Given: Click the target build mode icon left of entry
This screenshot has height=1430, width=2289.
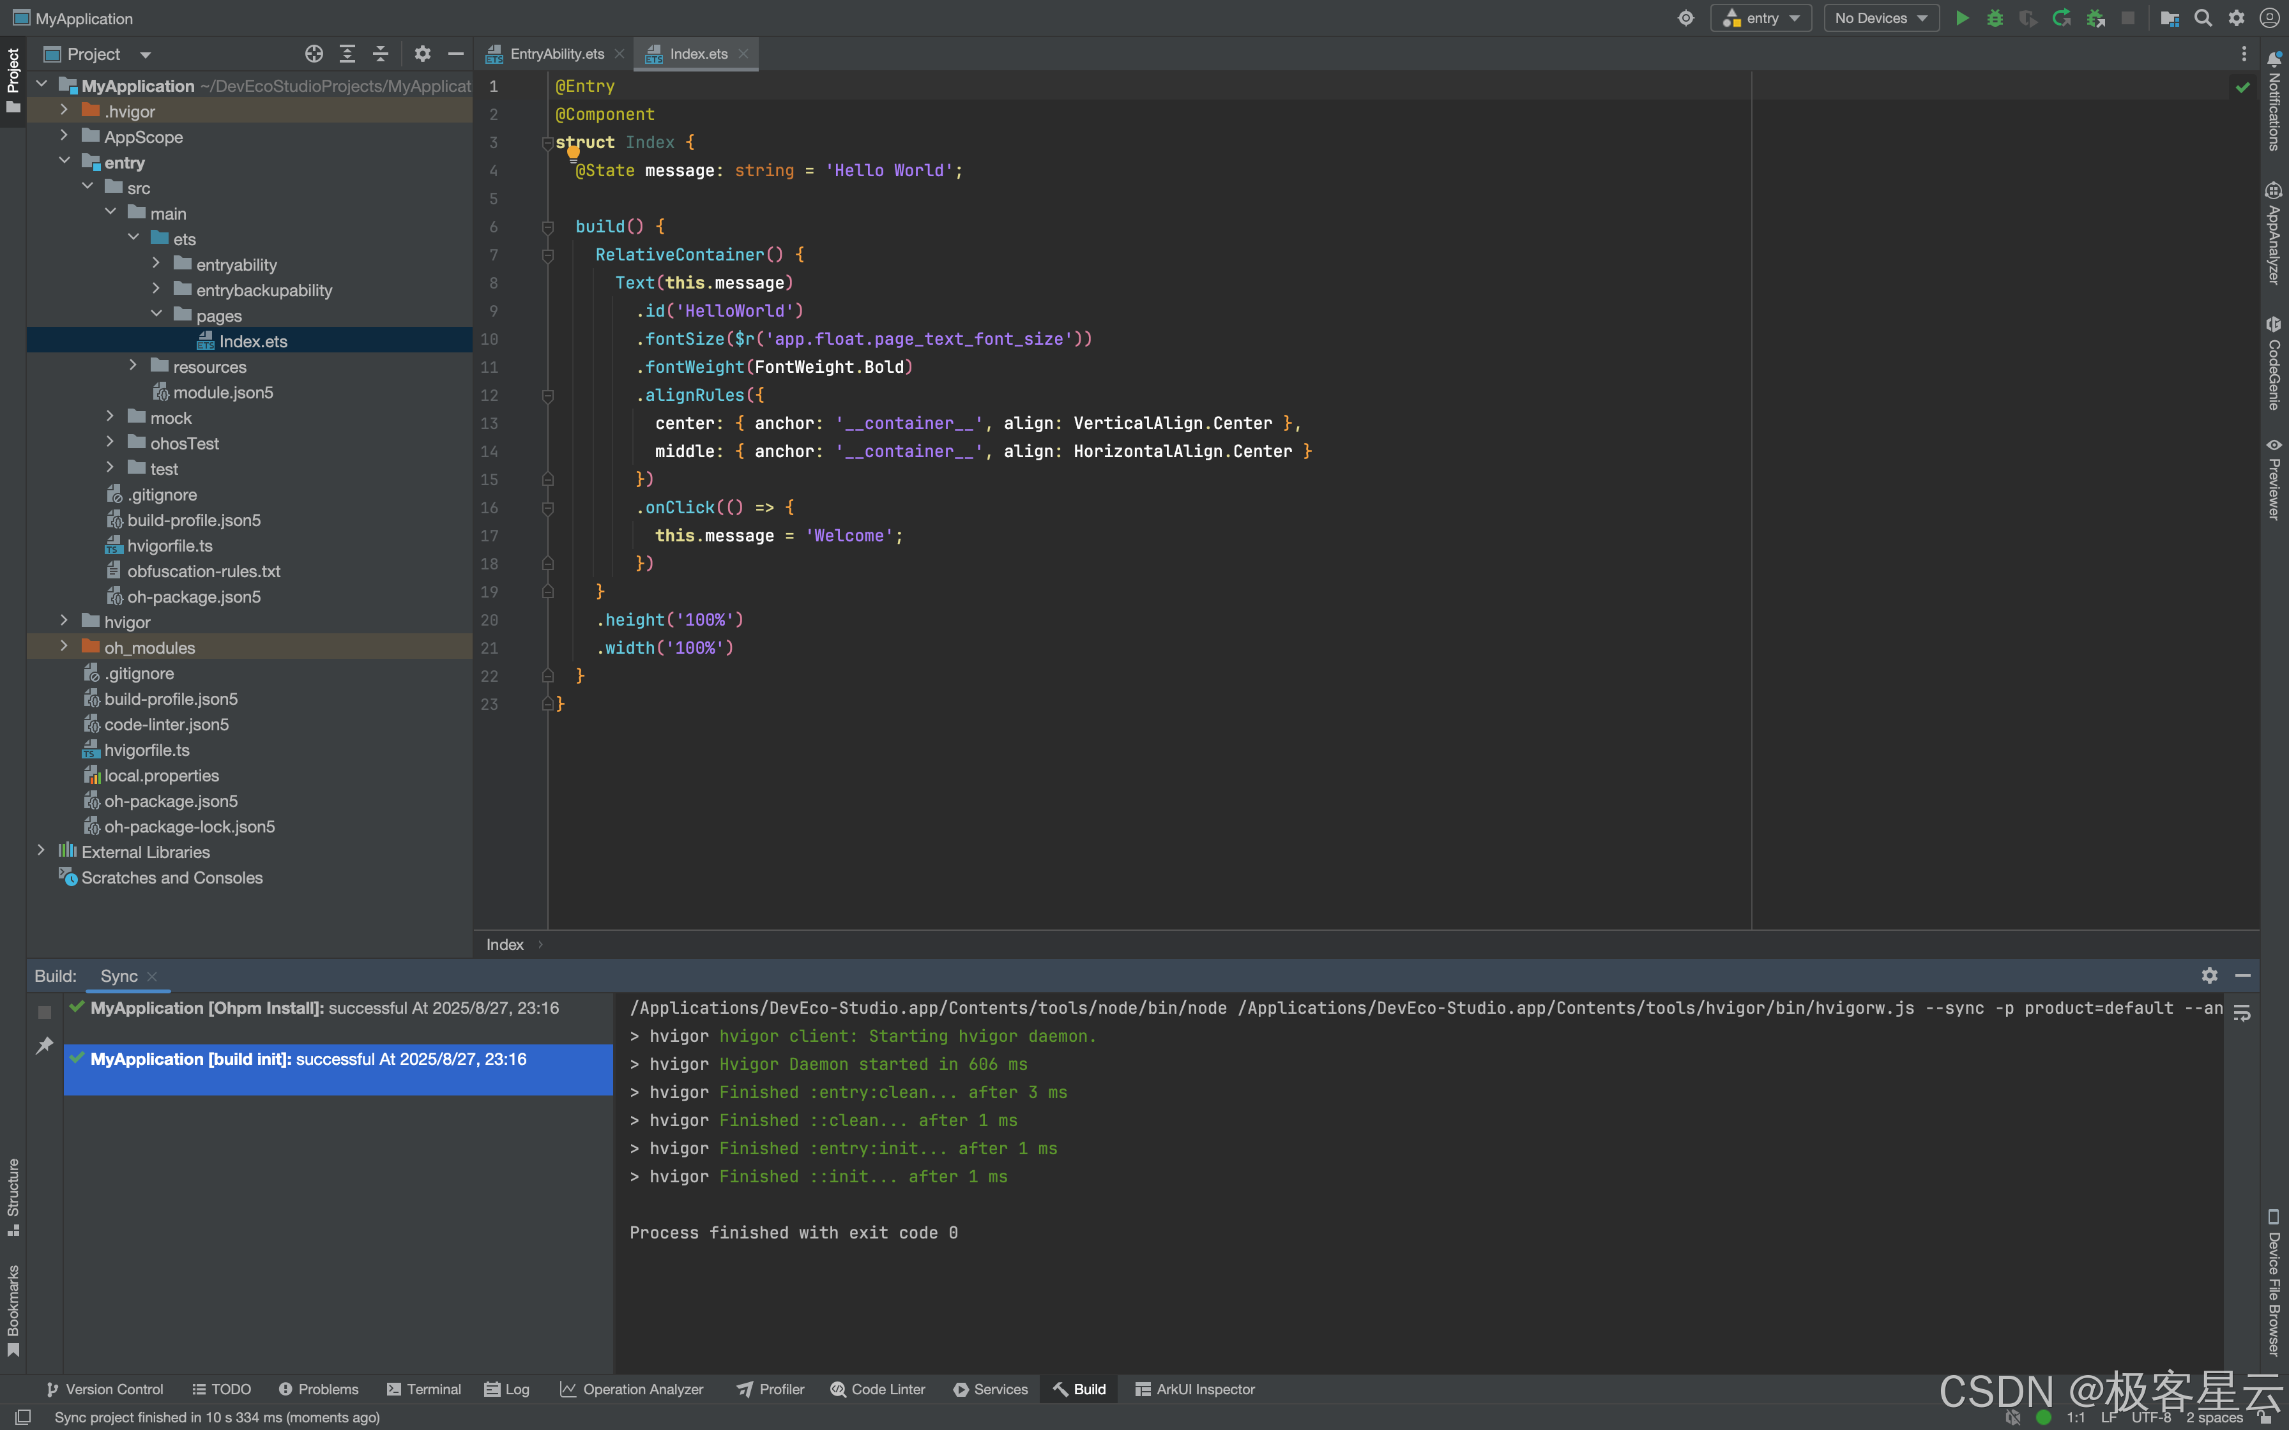Looking at the screenshot, I should tap(1685, 18).
